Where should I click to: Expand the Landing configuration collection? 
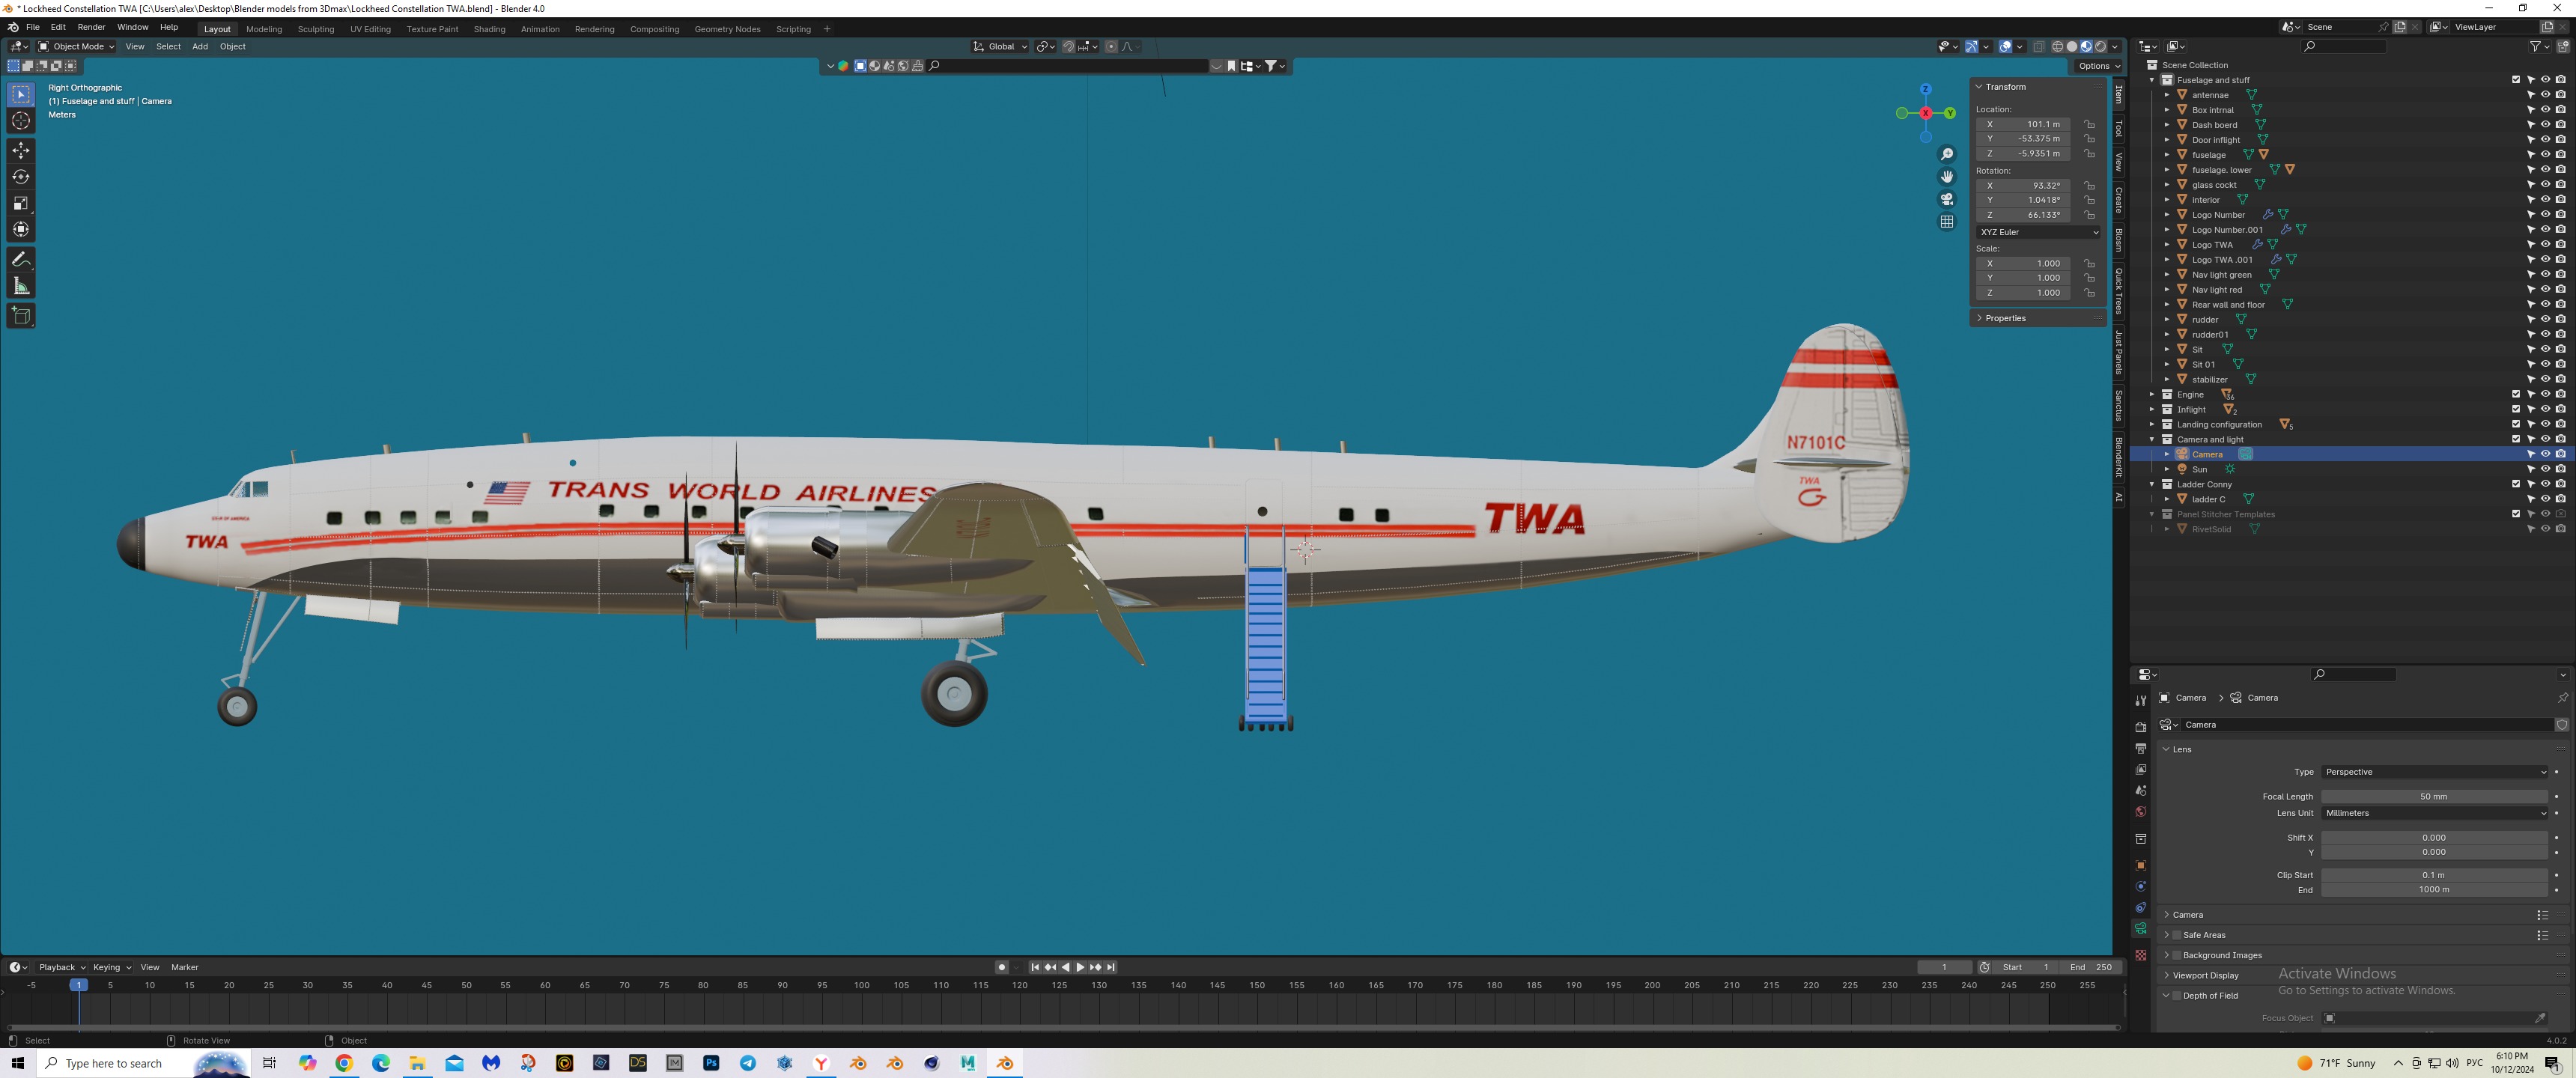tap(2152, 425)
